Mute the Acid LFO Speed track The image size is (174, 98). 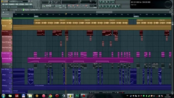point(11,40)
